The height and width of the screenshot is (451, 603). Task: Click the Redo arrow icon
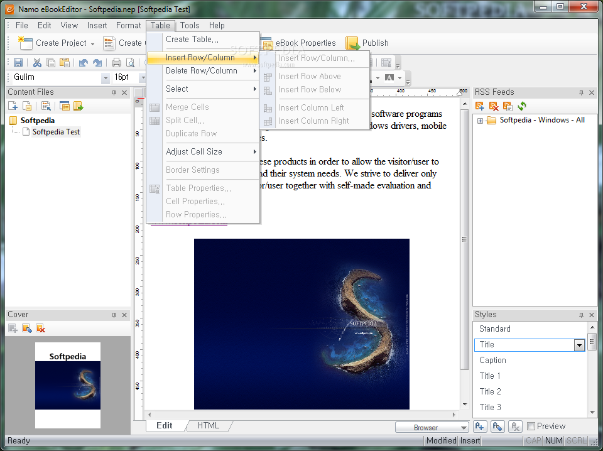[x=97, y=62]
